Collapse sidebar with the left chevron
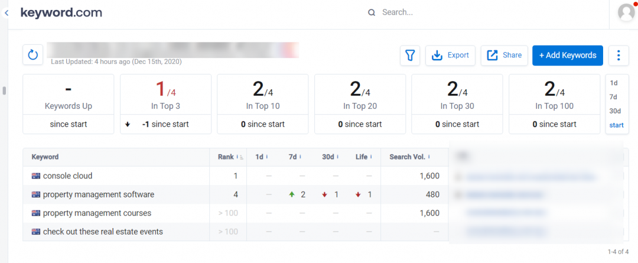638x263 pixels. pyautogui.click(x=5, y=12)
